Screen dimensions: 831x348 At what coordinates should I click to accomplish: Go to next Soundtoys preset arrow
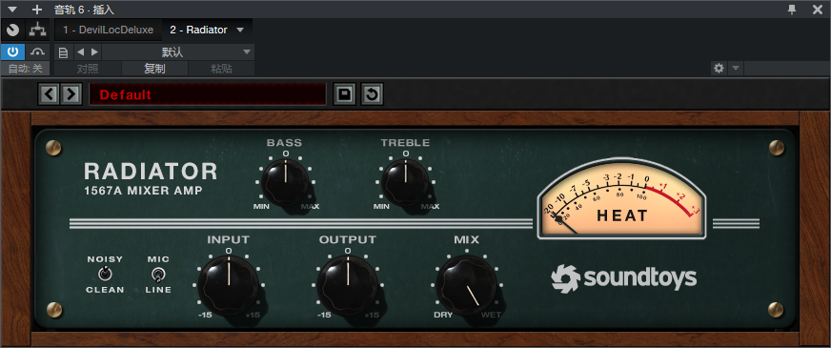(71, 94)
